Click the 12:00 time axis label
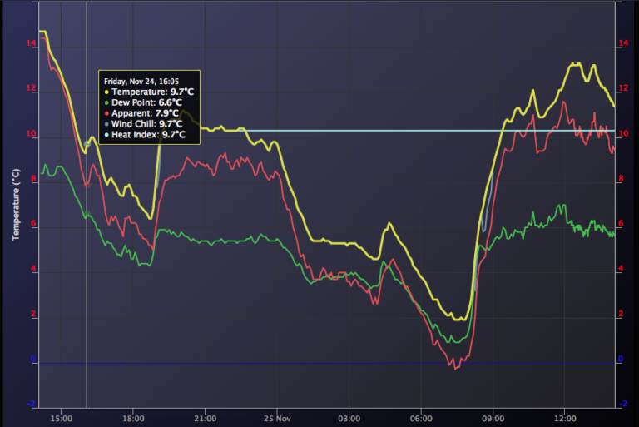Viewport: 639px width, 427px height. pyautogui.click(x=565, y=418)
